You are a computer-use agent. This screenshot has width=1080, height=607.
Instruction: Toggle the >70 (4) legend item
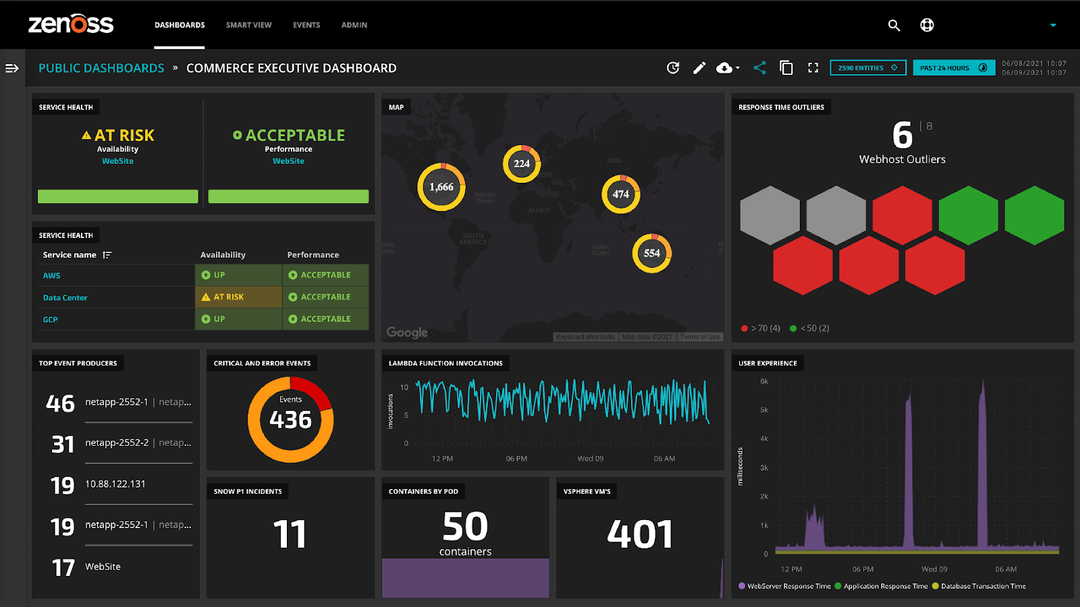[761, 328]
